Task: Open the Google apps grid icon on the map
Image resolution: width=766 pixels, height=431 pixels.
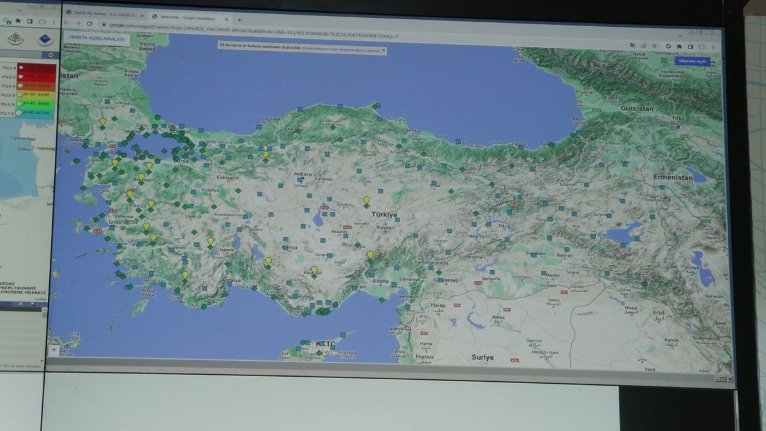Action: click(x=665, y=60)
